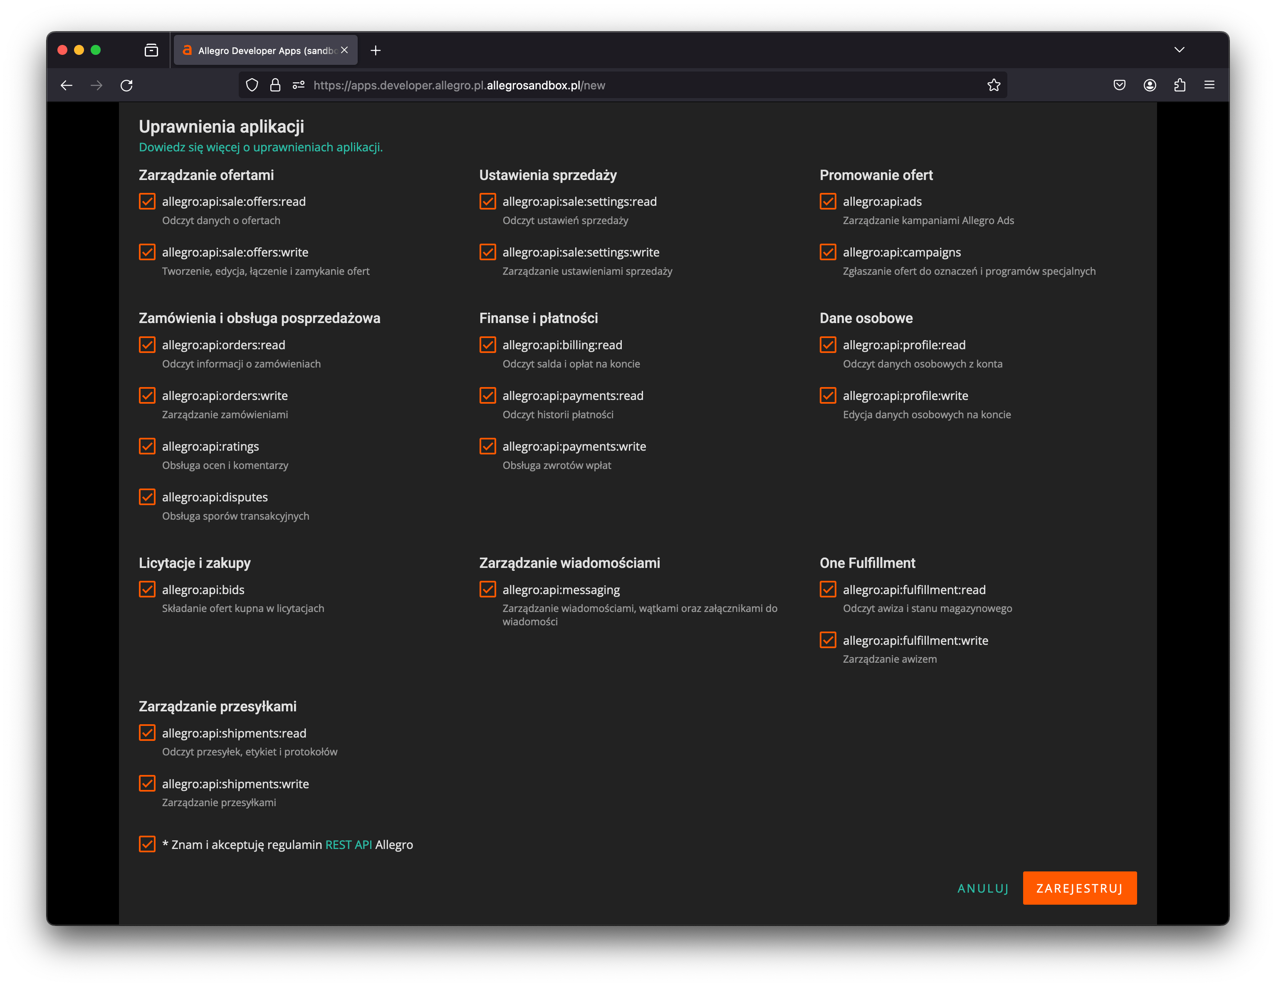Toggle allegro:api:orders:read checkbox
The height and width of the screenshot is (987, 1276).
point(147,345)
